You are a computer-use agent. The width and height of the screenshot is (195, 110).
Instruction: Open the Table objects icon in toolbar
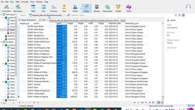(x=33, y=8)
